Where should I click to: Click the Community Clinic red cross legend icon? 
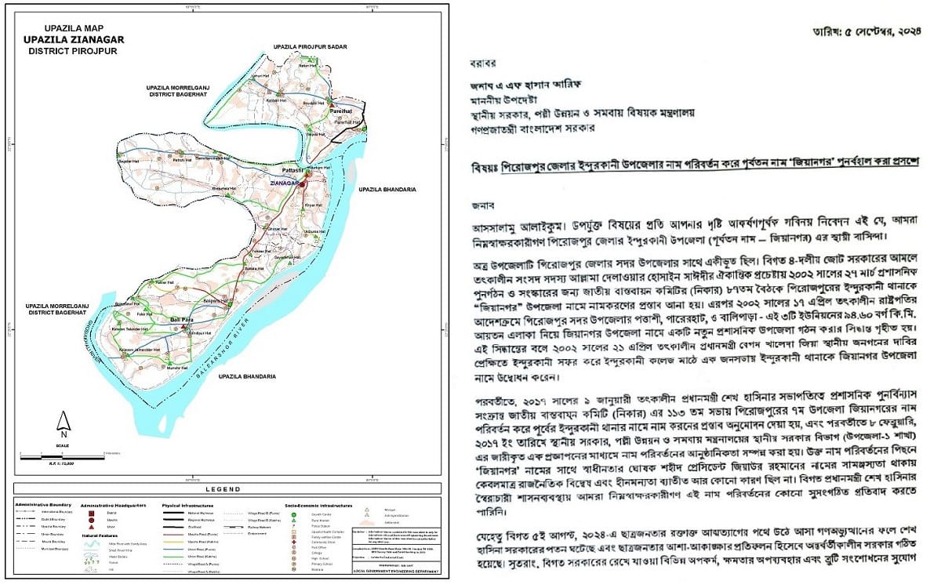click(293, 543)
